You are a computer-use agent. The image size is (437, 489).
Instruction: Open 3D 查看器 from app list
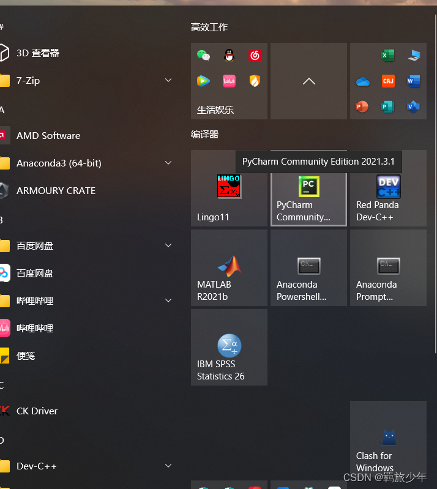coord(88,53)
